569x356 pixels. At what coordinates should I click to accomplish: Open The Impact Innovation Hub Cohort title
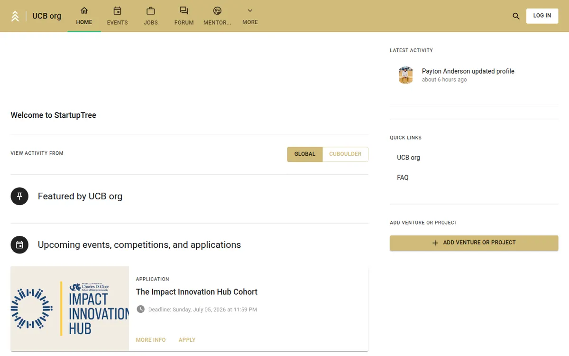coord(197,292)
